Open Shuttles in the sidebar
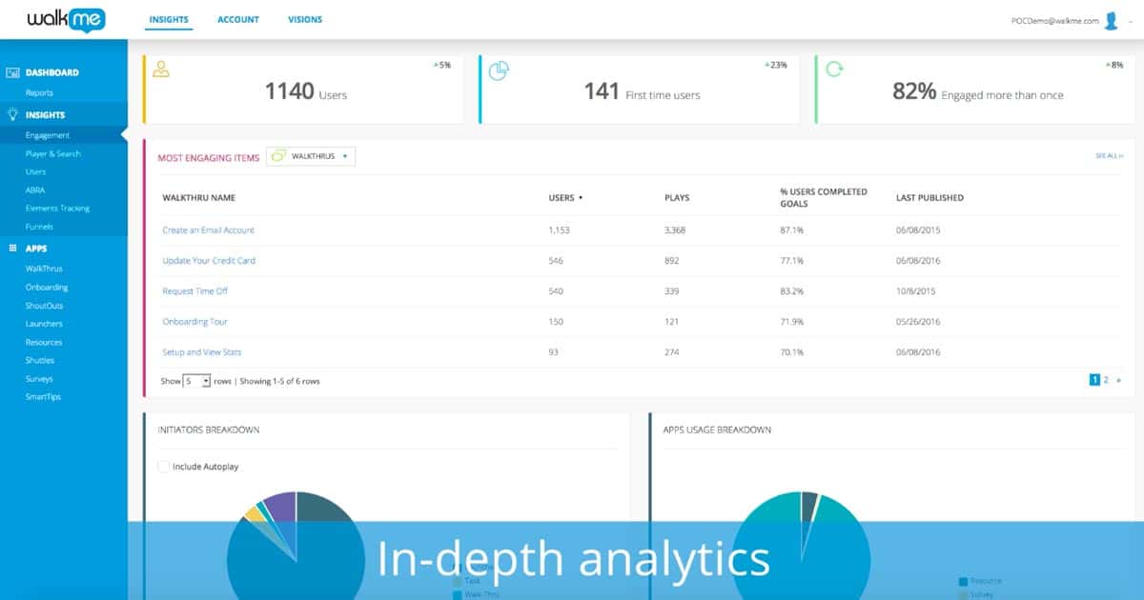The width and height of the screenshot is (1144, 600). [x=40, y=360]
